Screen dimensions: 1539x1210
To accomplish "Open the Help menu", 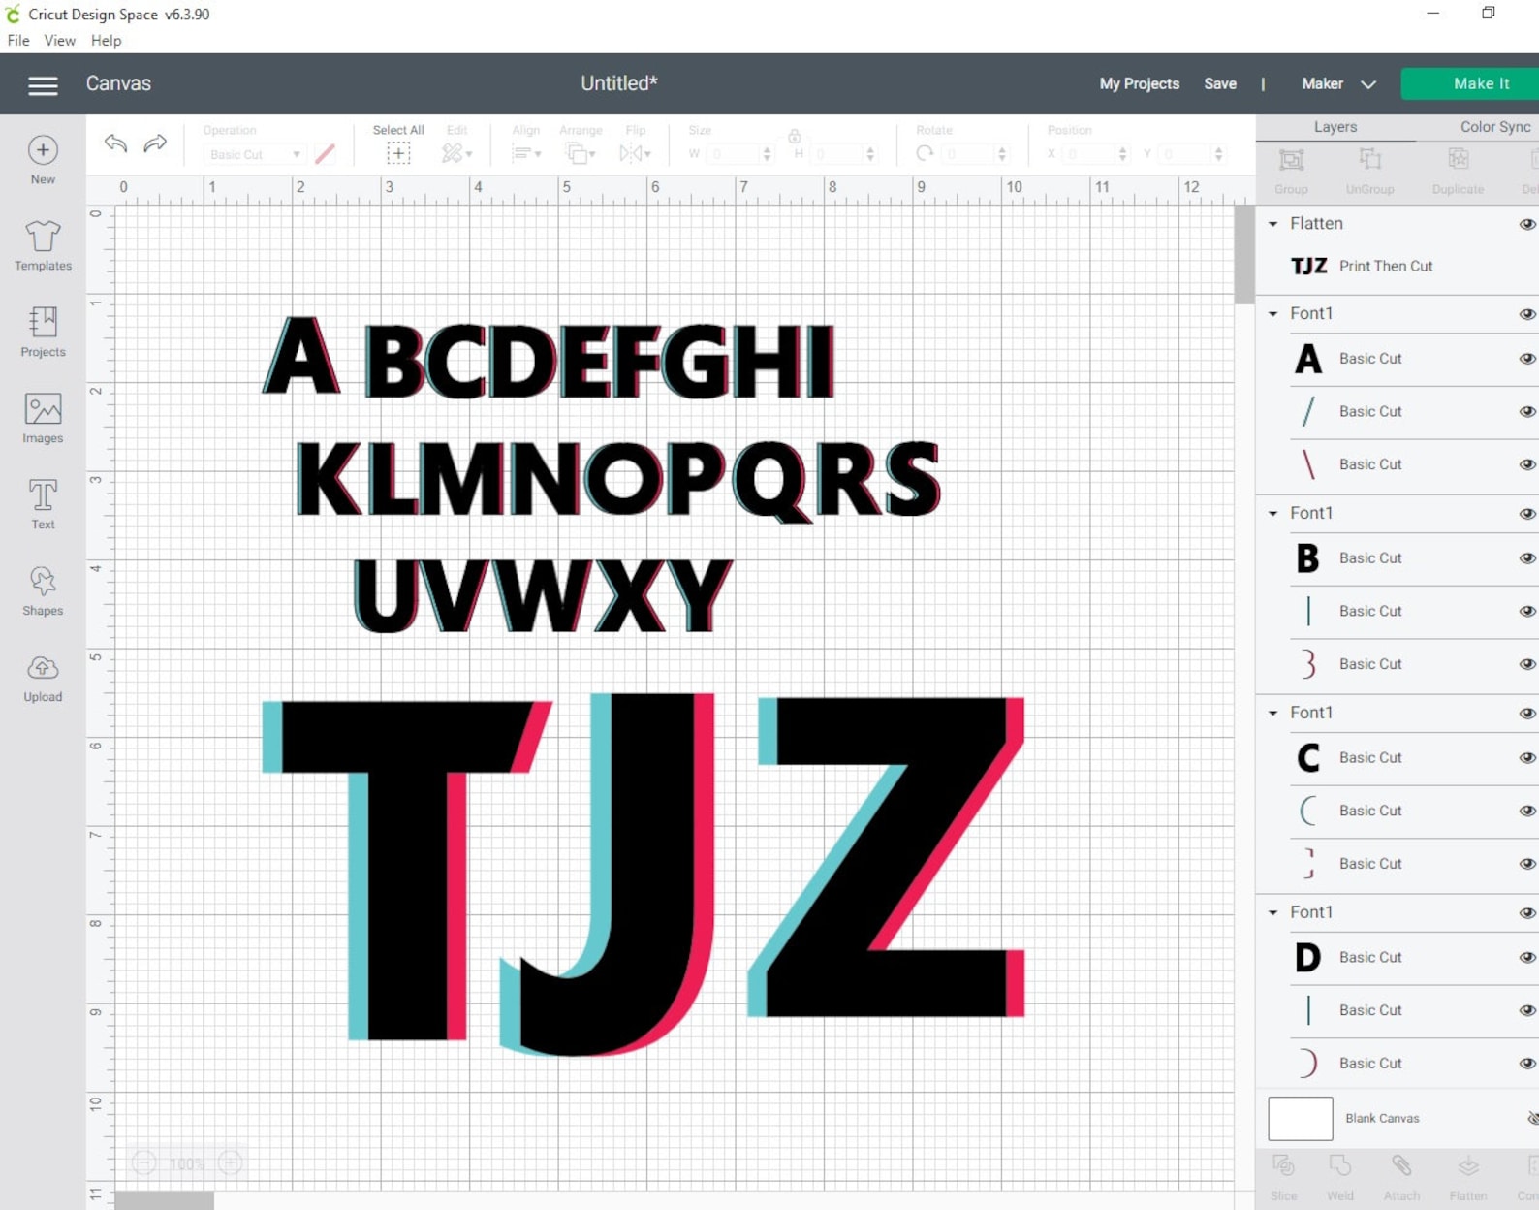I will [106, 41].
